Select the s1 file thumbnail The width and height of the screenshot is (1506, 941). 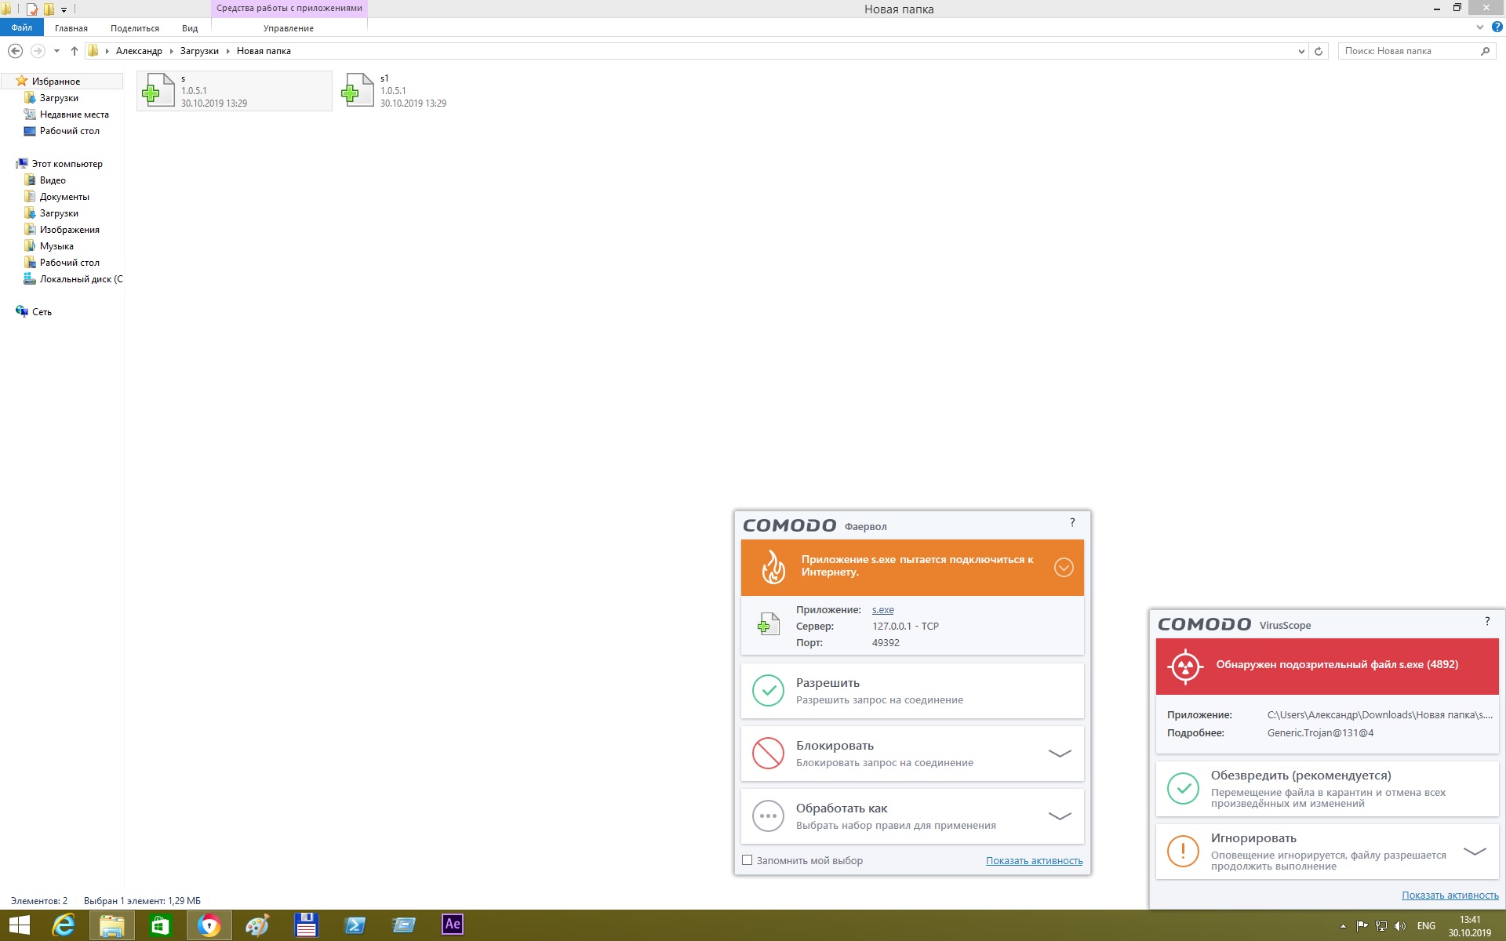click(x=359, y=91)
